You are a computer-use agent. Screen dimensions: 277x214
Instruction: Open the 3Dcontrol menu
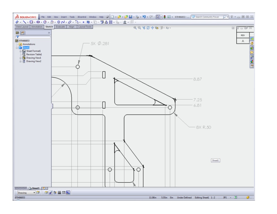(82, 17)
